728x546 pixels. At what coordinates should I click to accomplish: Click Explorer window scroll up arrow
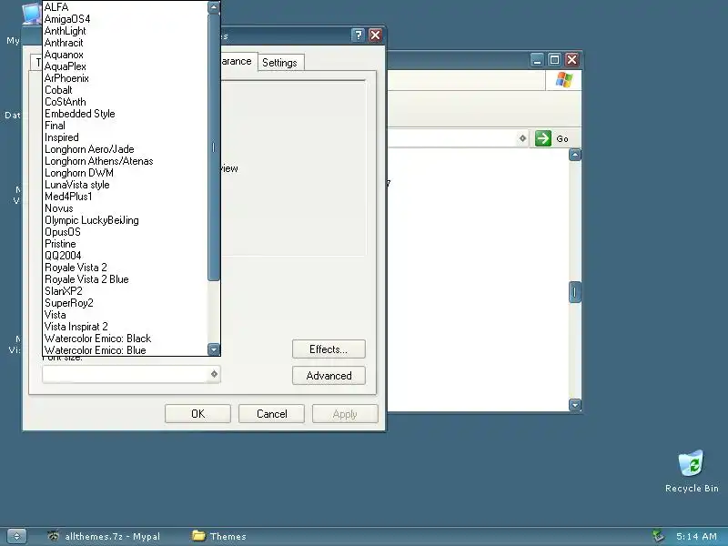coord(575,155)
